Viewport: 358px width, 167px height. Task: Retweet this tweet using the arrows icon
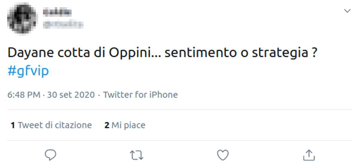pyautogui.click(x=137, y=155)
